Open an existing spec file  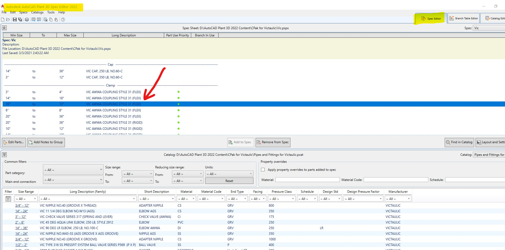pyautogui.click(x=8, y=19)
